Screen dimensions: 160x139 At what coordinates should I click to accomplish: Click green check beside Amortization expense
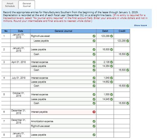94,121
